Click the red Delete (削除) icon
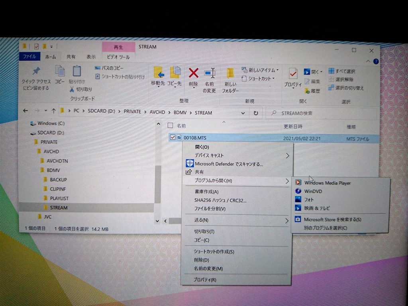 pos(194,73)
